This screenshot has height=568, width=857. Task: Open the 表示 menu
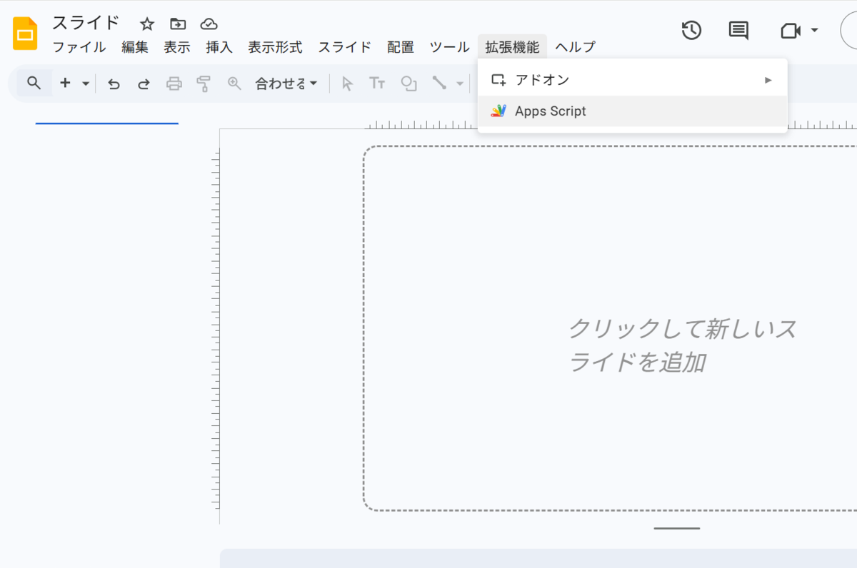(177, 47)
